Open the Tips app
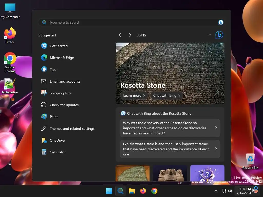 [49, 69]
